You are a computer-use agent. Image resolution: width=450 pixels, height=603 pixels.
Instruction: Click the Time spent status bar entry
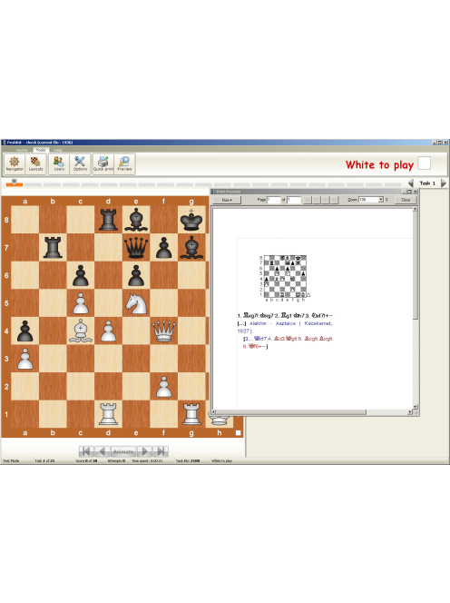pos(147,460)
